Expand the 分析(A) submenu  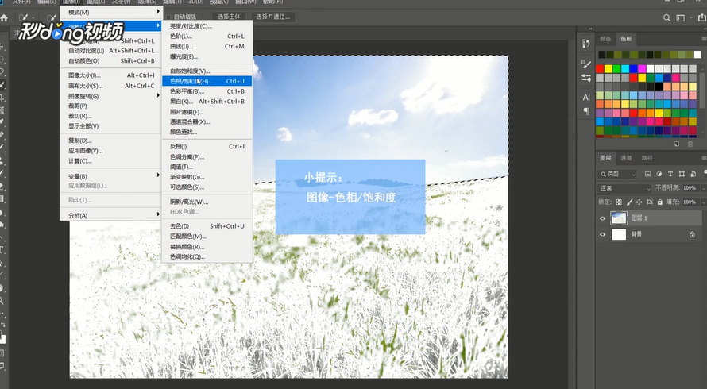tap(110, 215)
